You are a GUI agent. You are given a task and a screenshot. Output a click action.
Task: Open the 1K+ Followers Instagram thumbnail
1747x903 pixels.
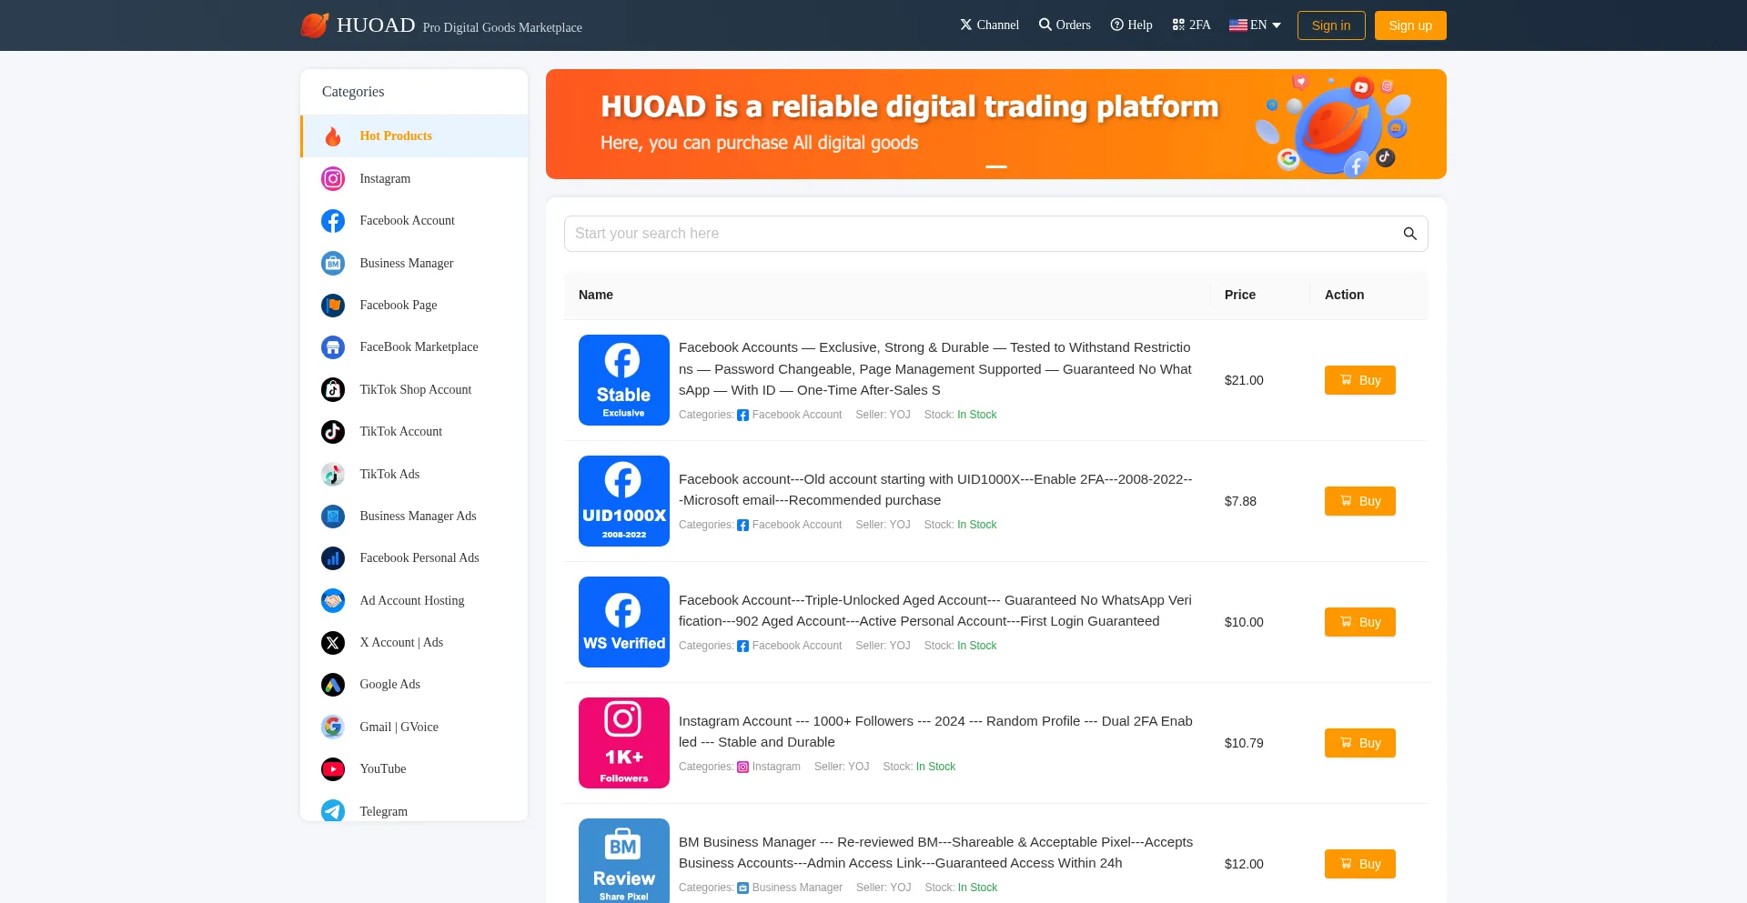click(624, 743)
